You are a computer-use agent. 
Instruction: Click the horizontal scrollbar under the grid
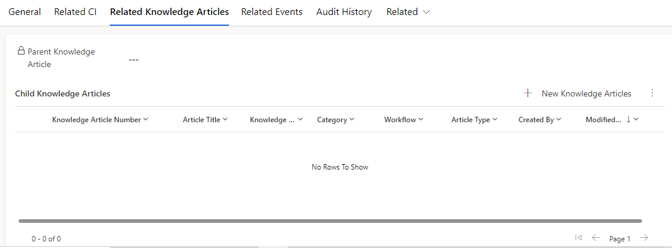(330, 221)
